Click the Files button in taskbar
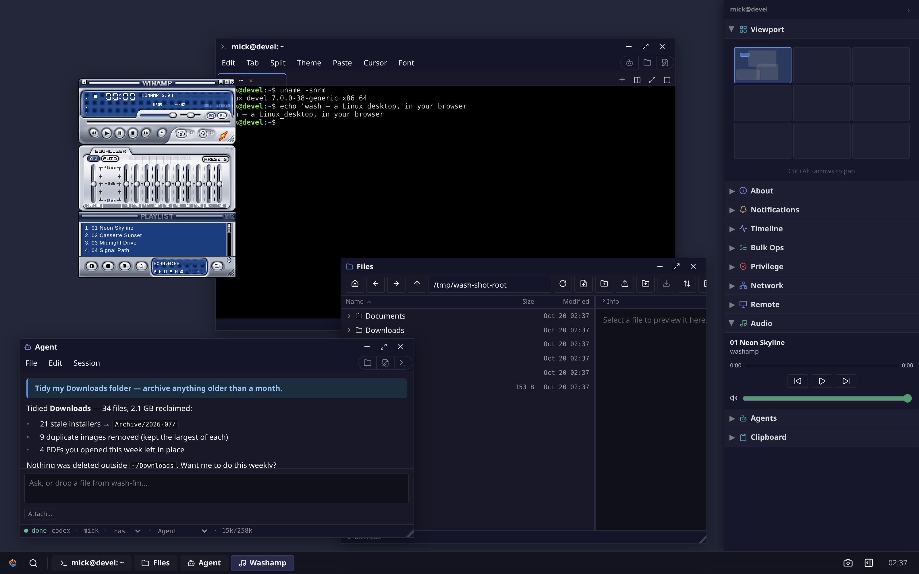 point(155,563)
